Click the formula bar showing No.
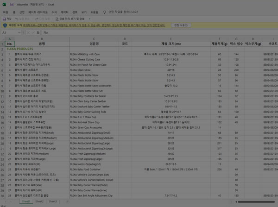Viewport: 278px width, 207px height. point(159,32)
